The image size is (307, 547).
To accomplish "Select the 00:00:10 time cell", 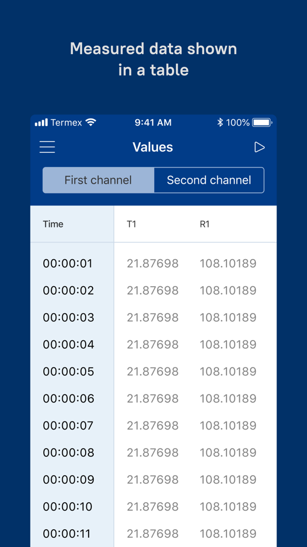I will (68, 507).
